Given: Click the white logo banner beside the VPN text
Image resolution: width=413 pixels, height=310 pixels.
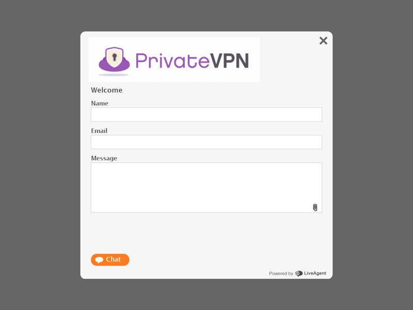Looking at the screenshot, I should (254, 59).
